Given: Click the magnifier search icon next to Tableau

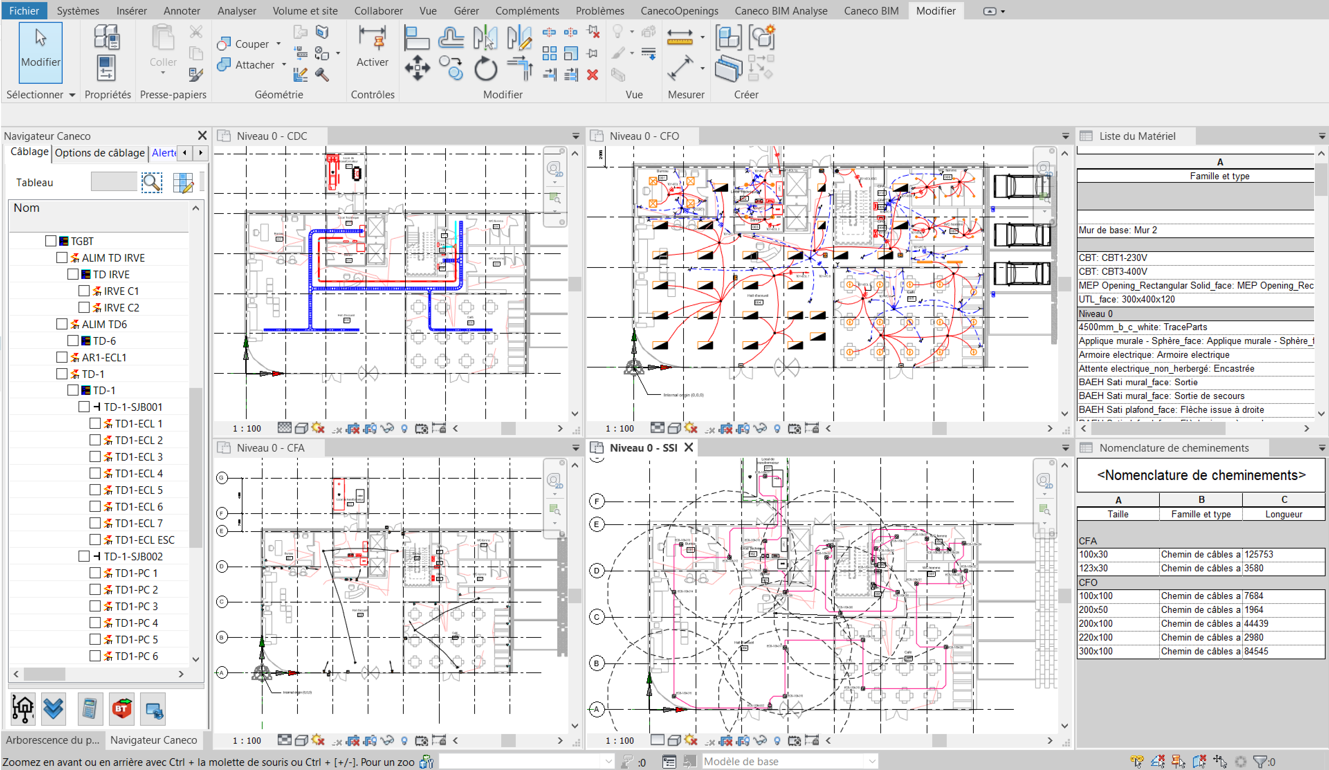Looking at the screenshot, I should tap(152, 182).
